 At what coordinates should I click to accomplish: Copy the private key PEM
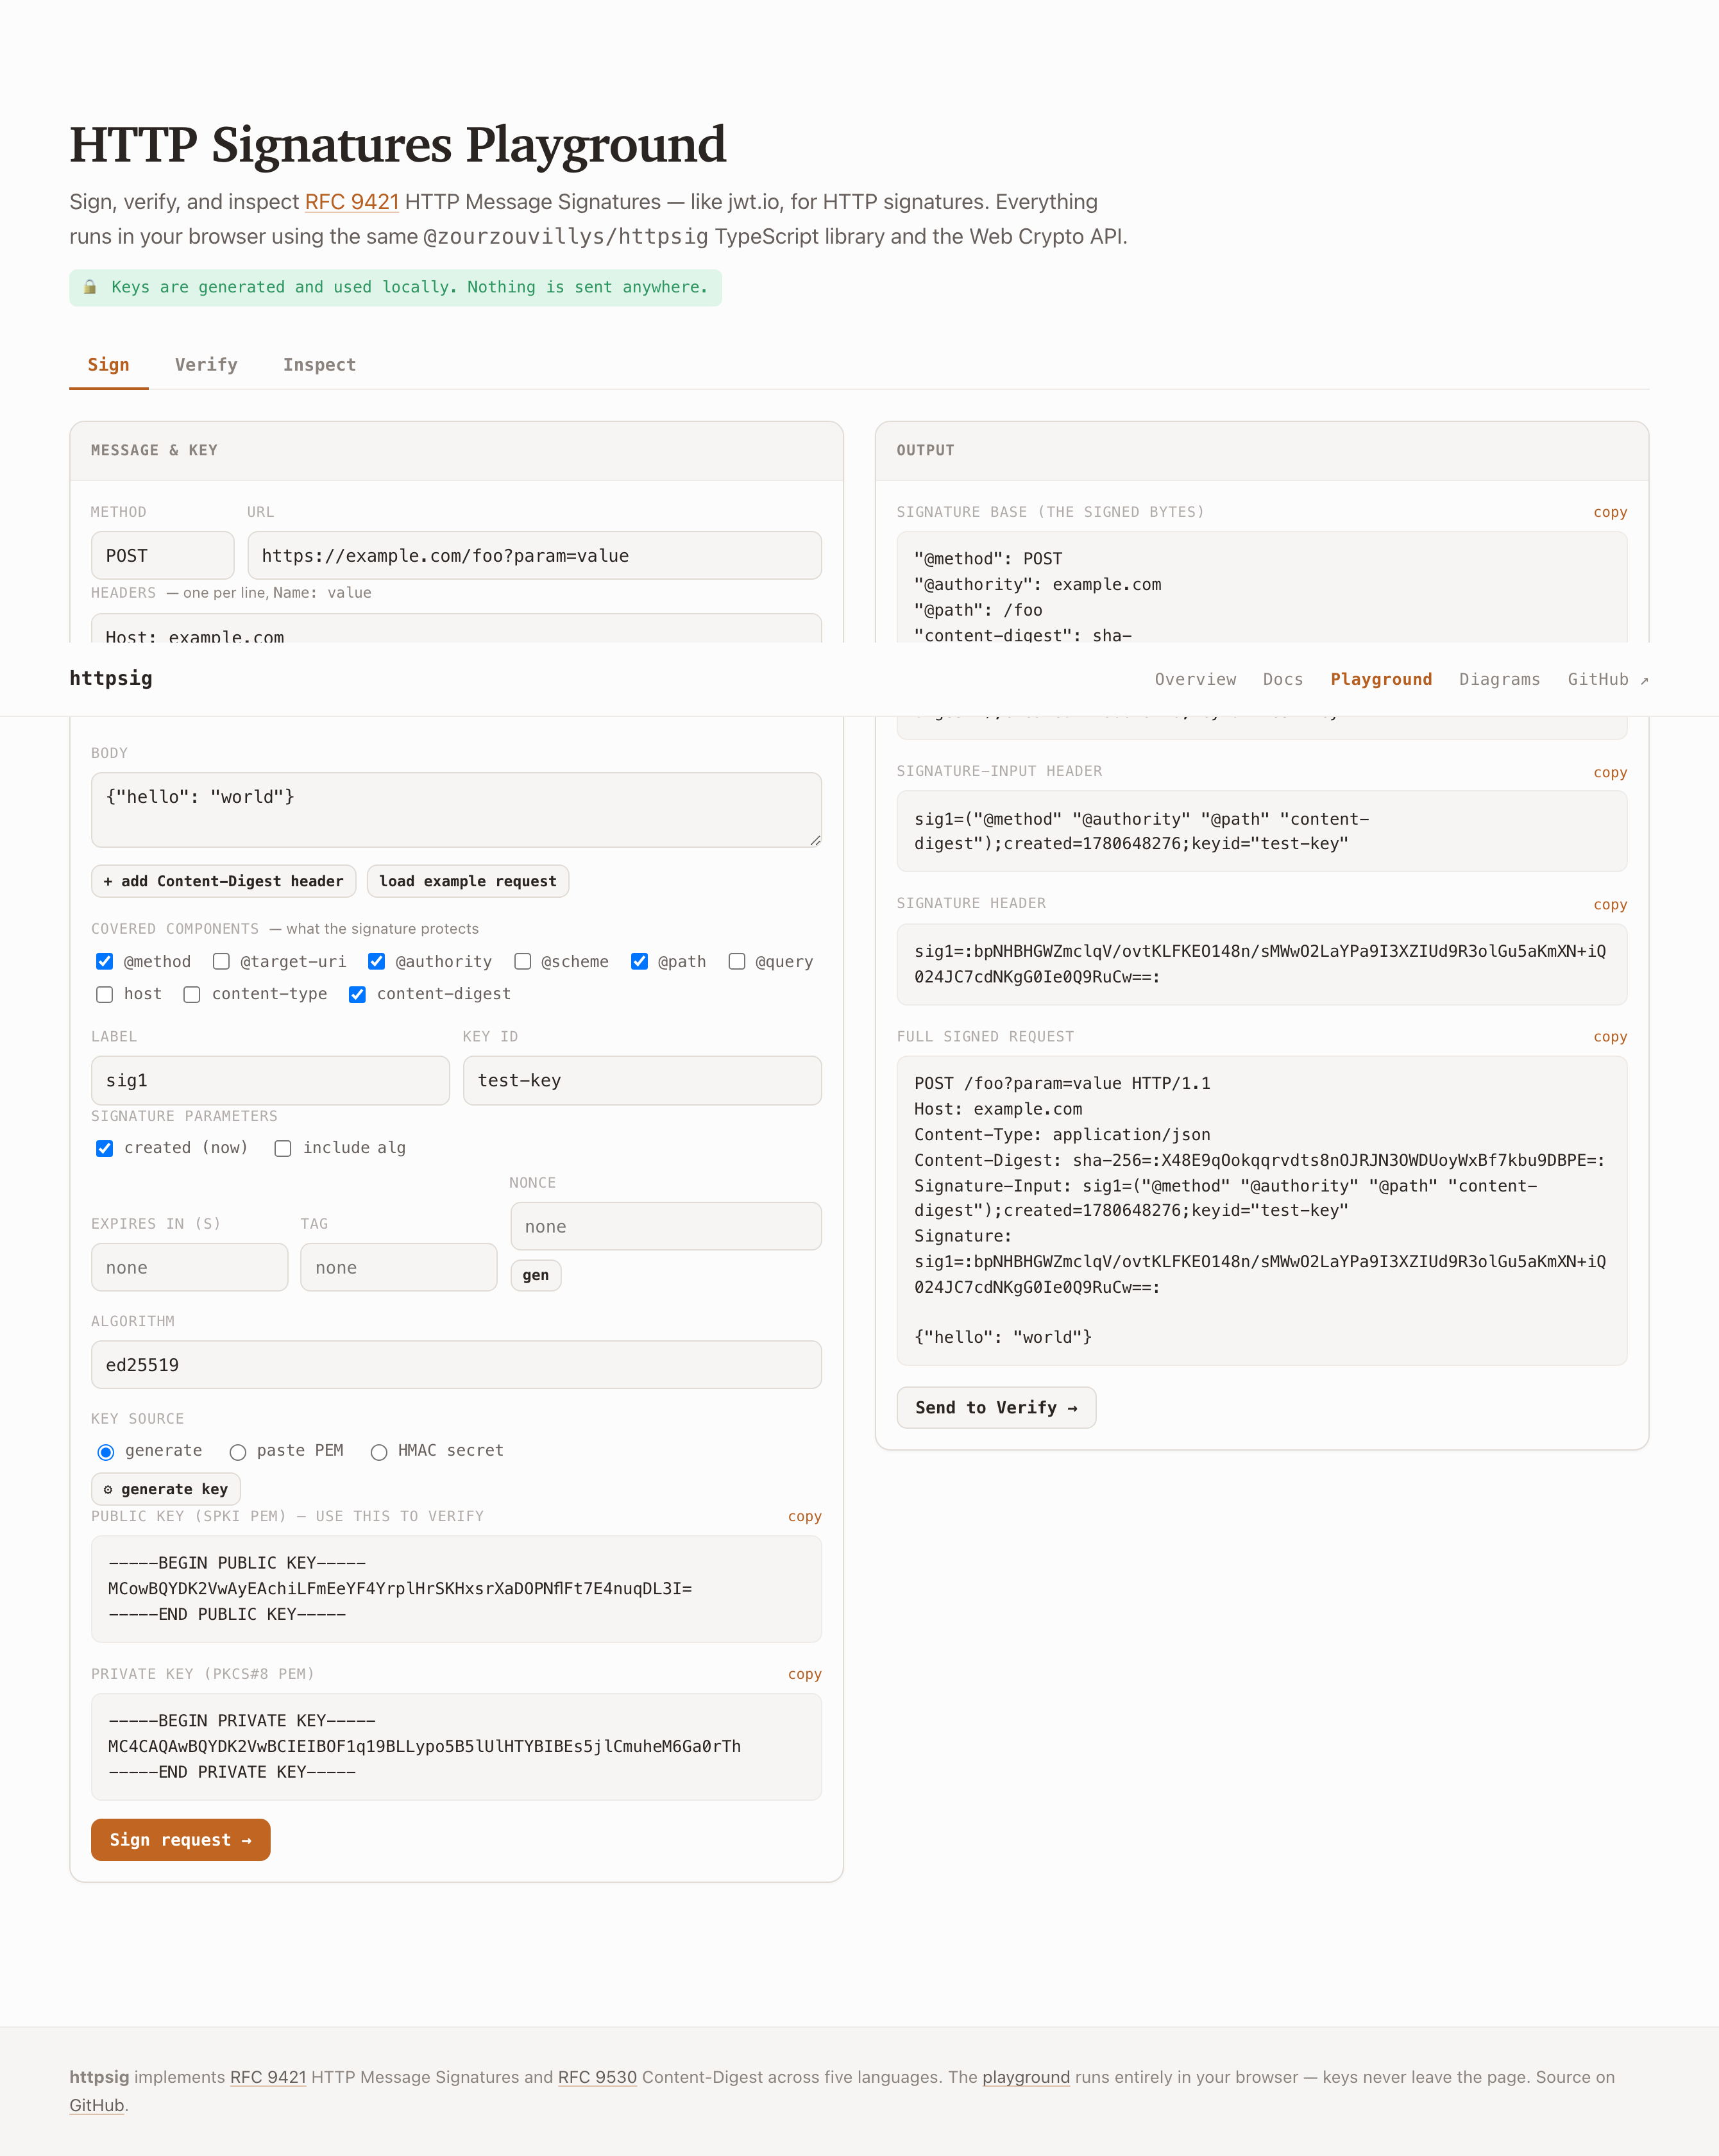(804, 1674)
